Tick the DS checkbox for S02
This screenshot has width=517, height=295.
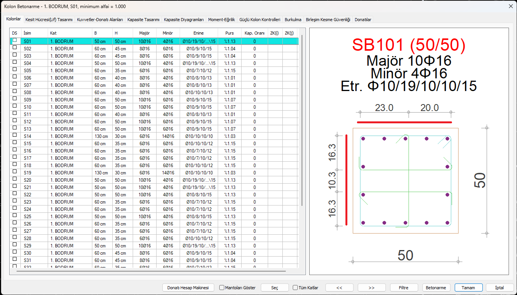(x=15, y=47)
